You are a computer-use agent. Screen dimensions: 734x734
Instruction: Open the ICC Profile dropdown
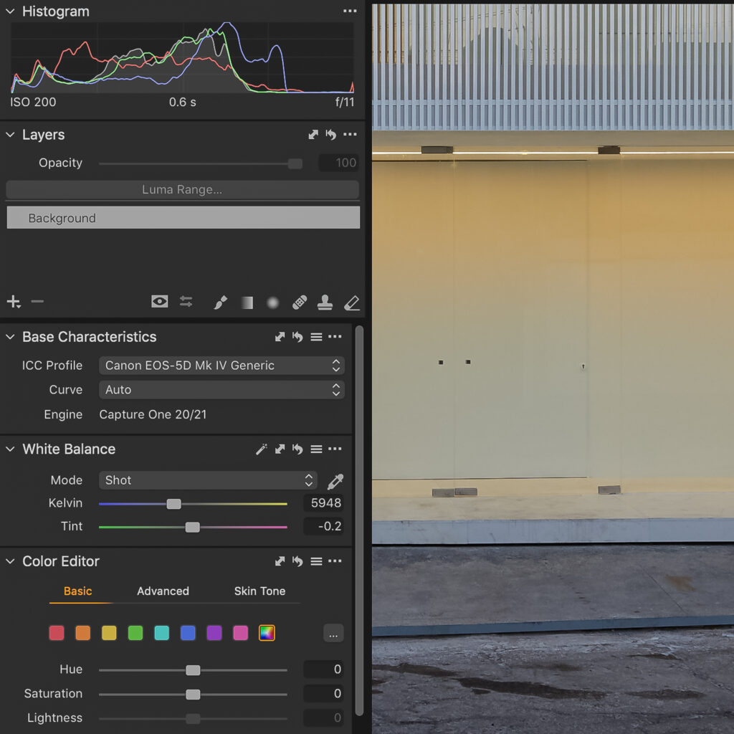pyautogui.click(x=221, y=366)
